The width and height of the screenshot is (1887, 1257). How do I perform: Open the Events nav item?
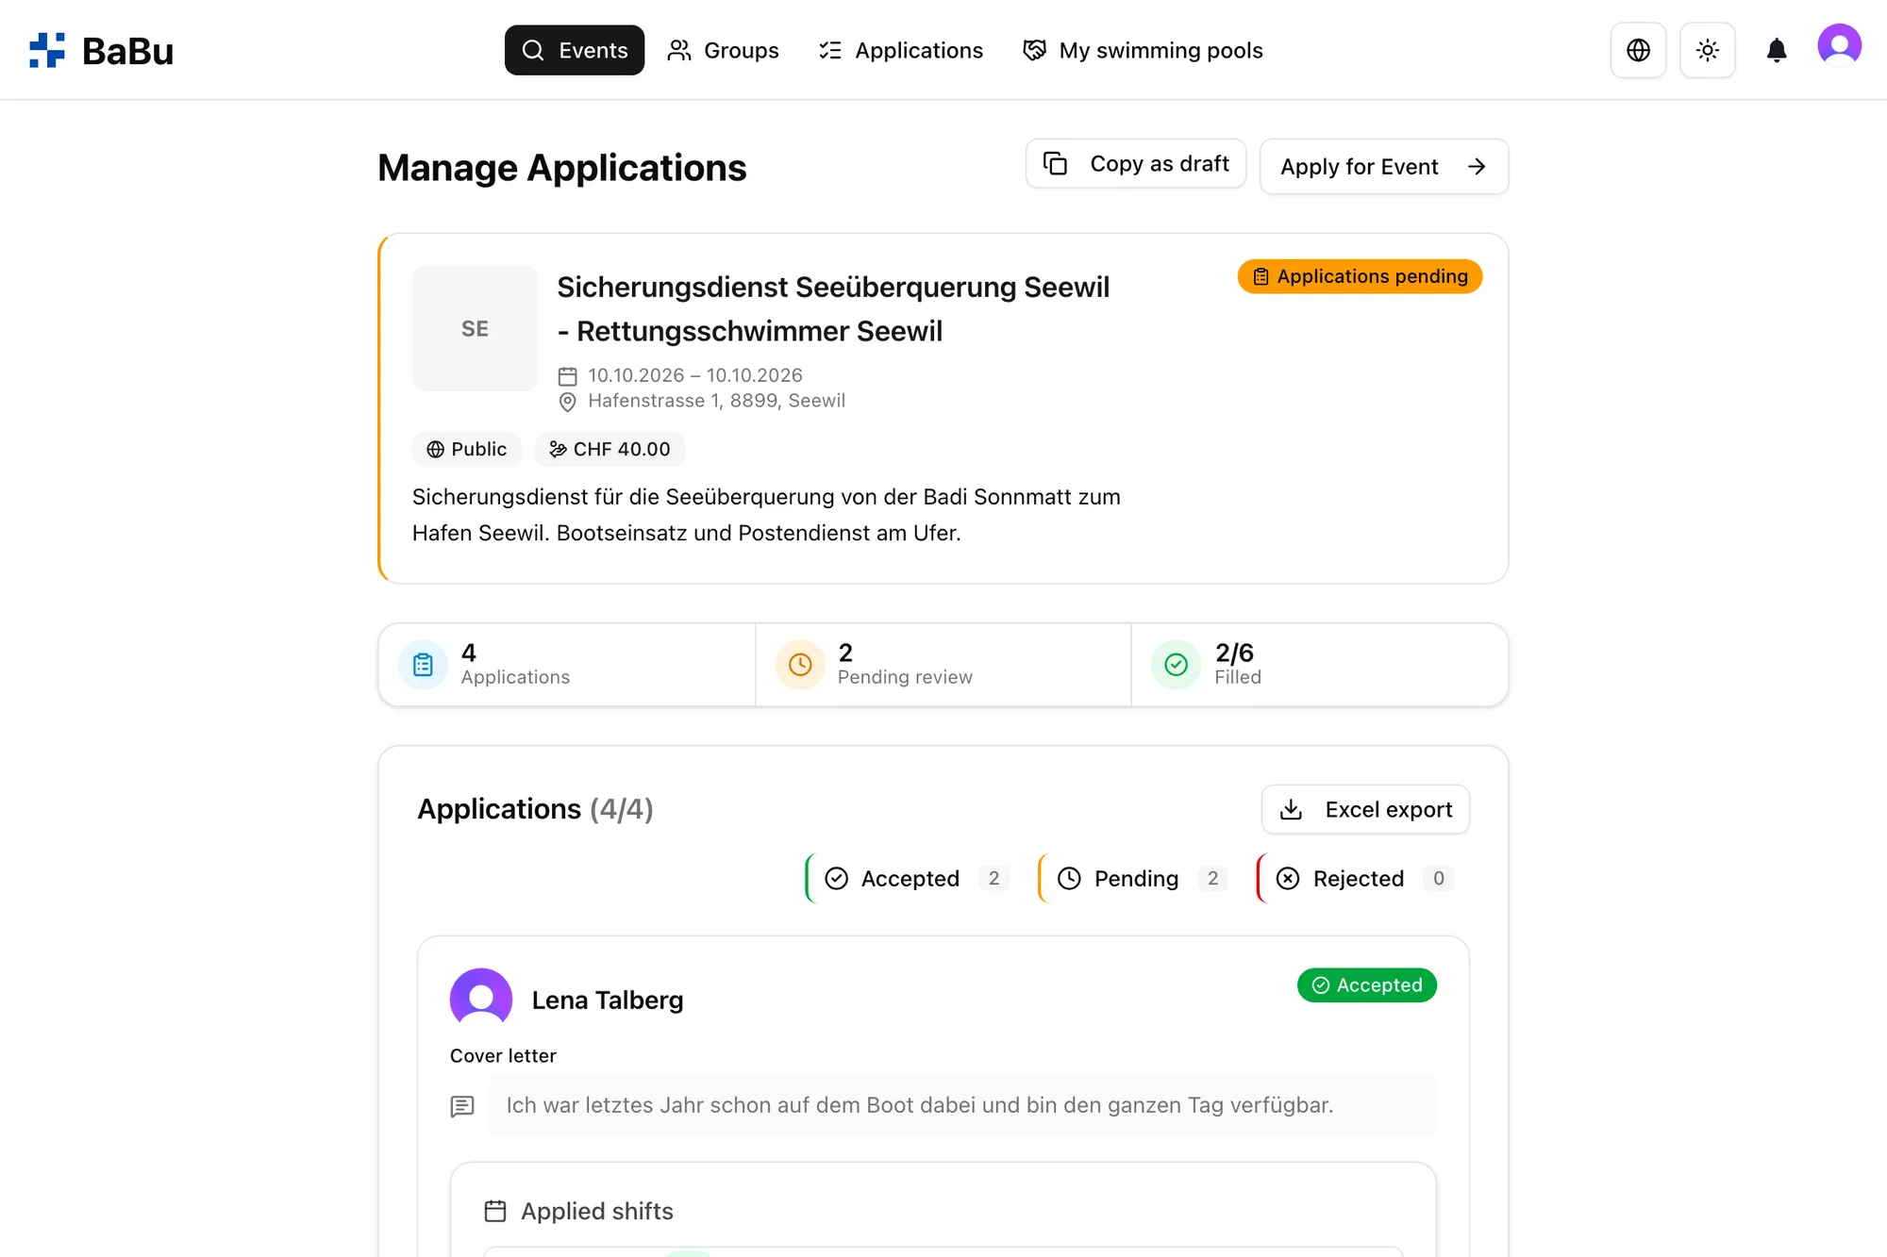(575, 50)
